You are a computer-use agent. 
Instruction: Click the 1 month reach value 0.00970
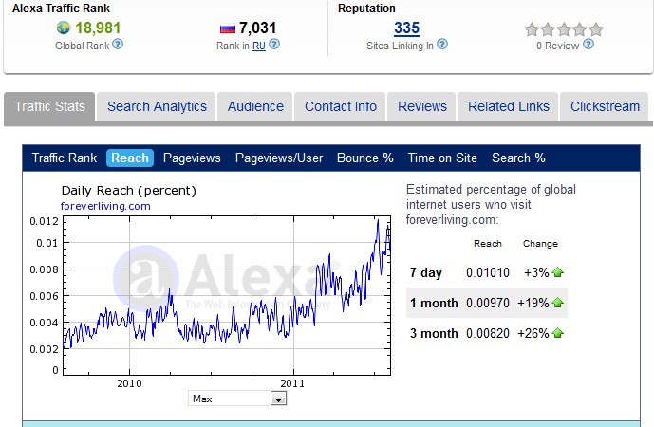click(488, 303)
